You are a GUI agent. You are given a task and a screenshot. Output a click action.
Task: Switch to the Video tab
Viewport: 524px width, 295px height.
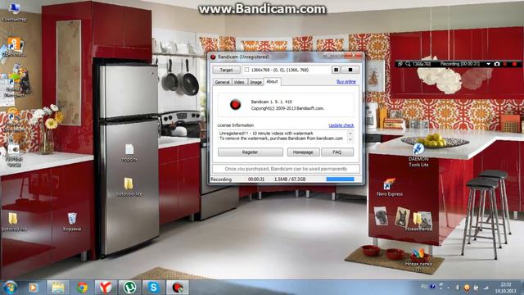pos(239,82)
